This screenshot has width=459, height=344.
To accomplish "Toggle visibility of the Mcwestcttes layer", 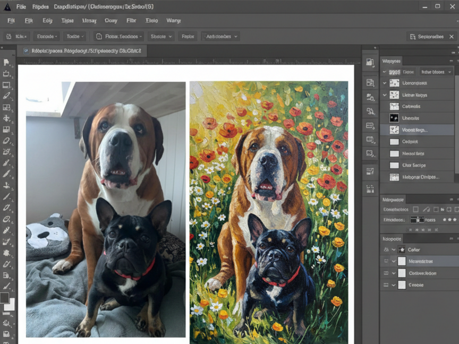I will [386, 261].
